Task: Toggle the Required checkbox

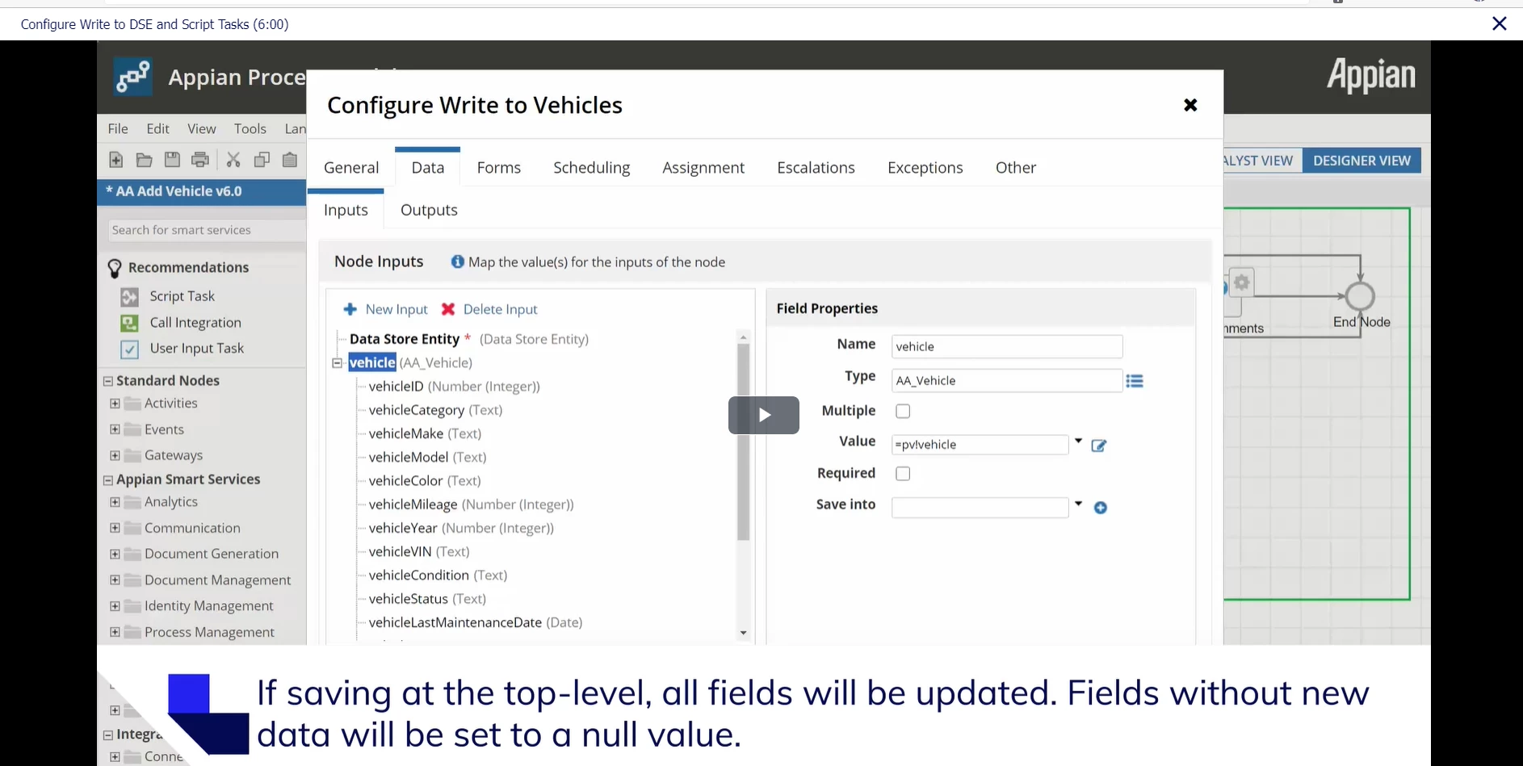Action: (x=903, y=474)
